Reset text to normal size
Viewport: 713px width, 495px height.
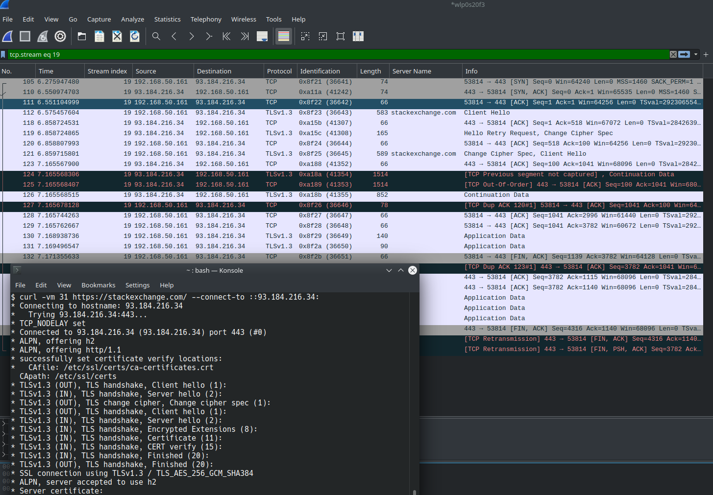pos(341,36)
